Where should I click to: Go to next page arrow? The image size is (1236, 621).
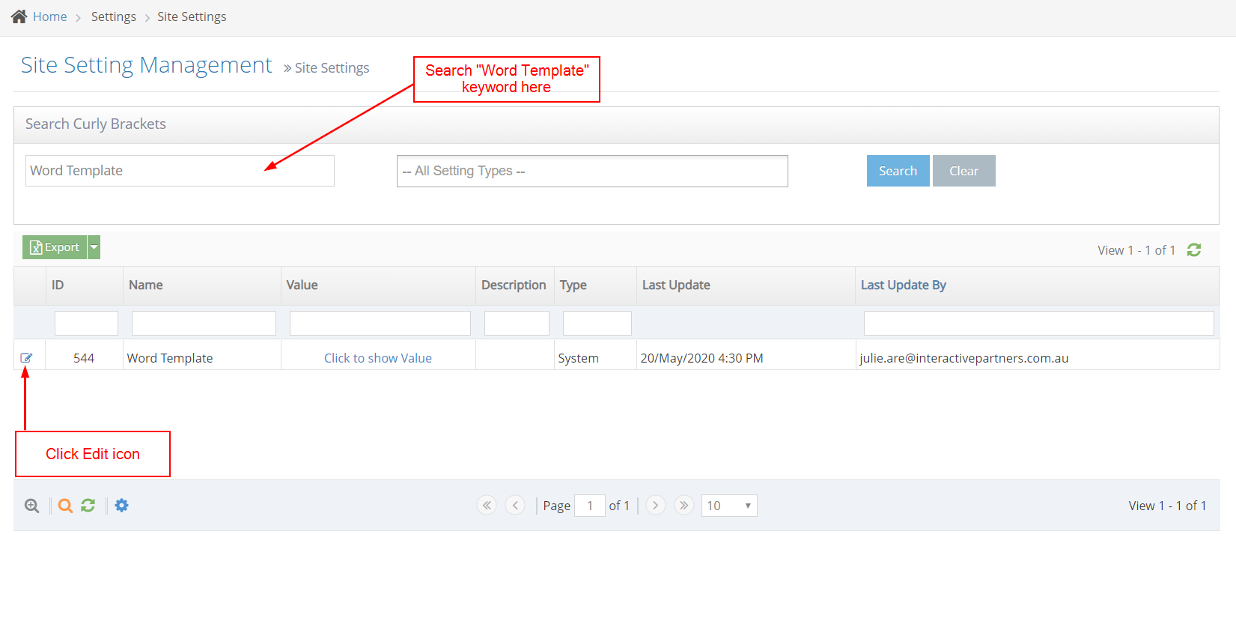pos(656,506)
